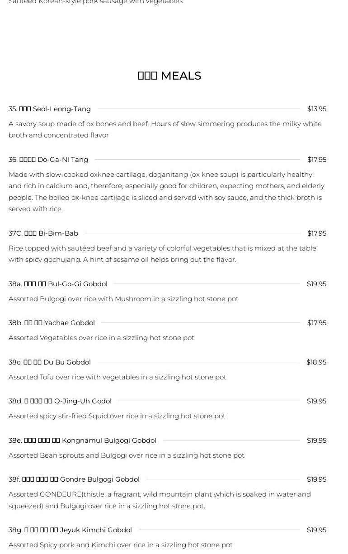
Task: Click the MEALS section heading
Action: point(169,76)
